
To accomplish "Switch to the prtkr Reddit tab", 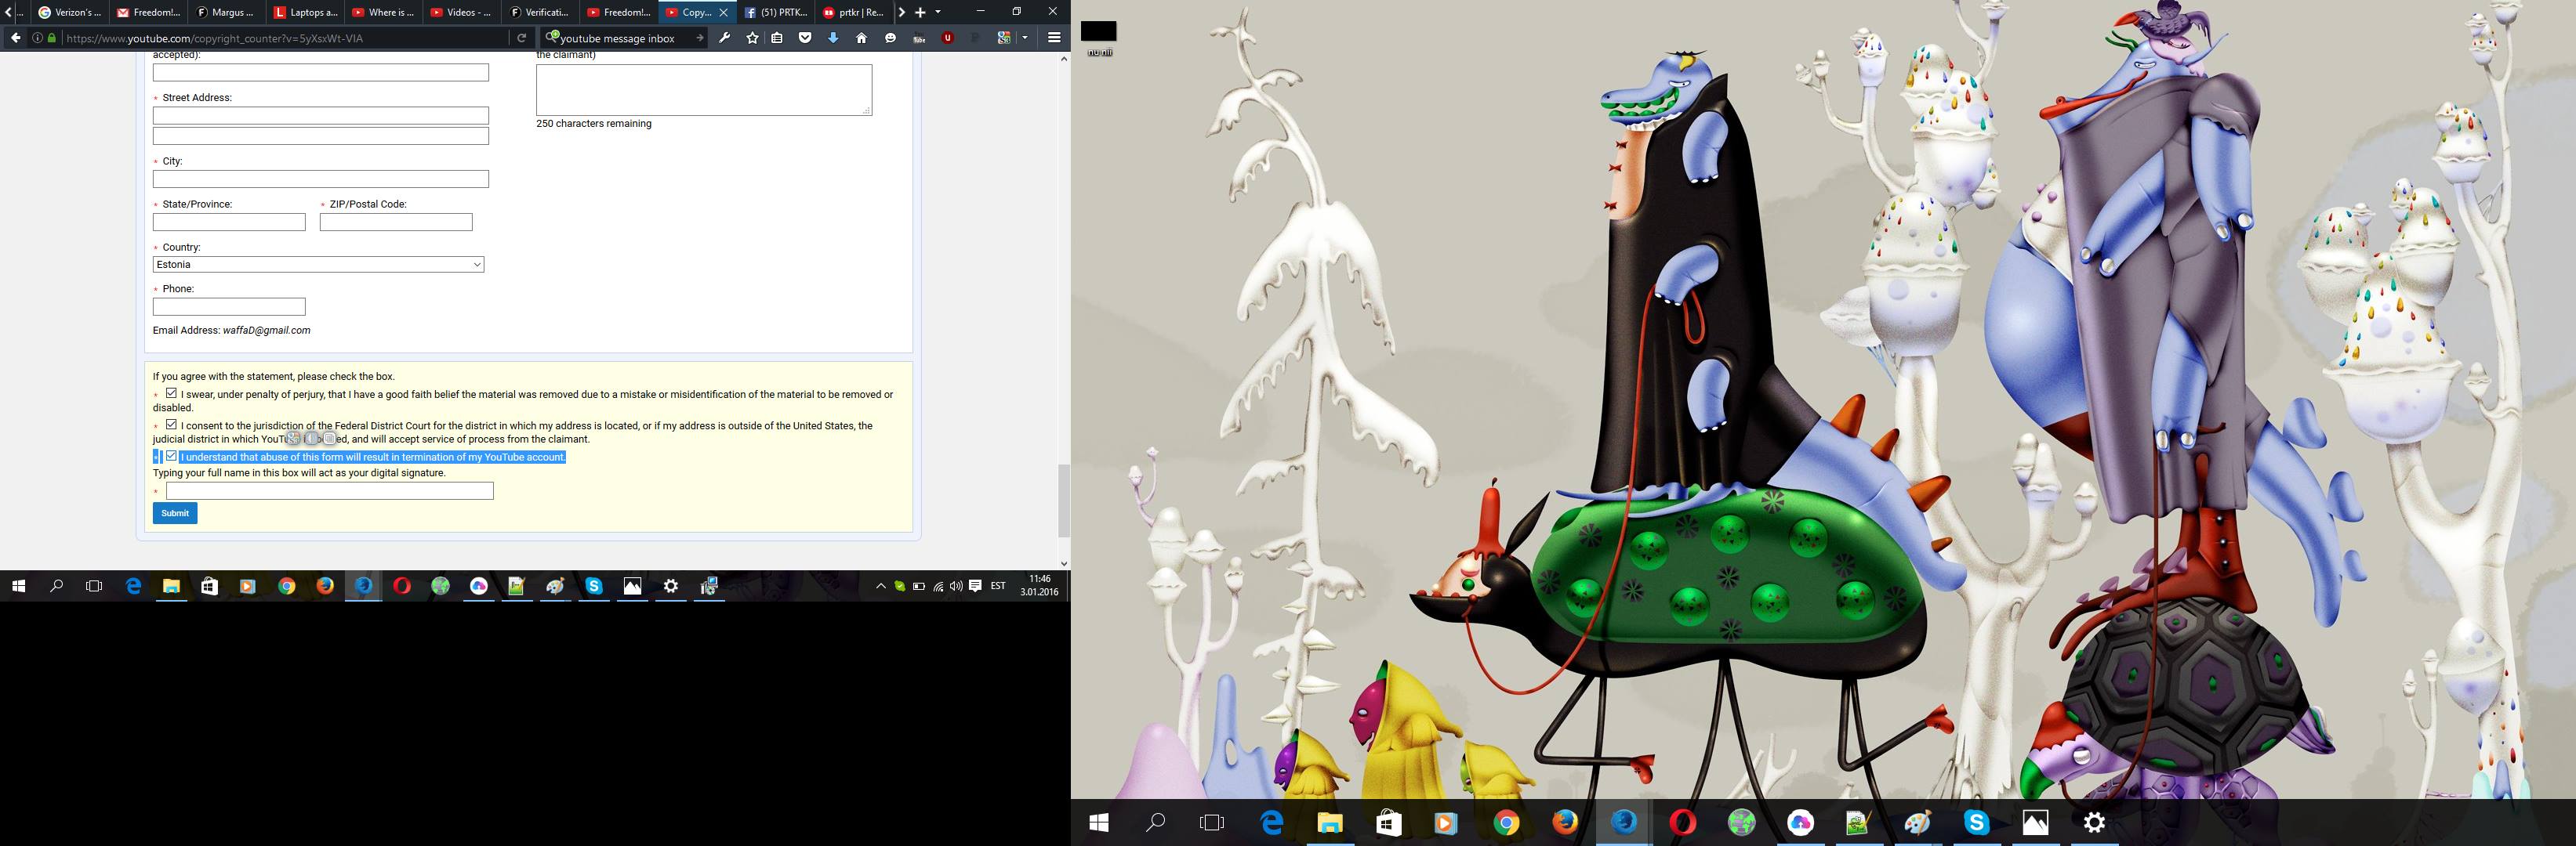I will pos(853,12).
